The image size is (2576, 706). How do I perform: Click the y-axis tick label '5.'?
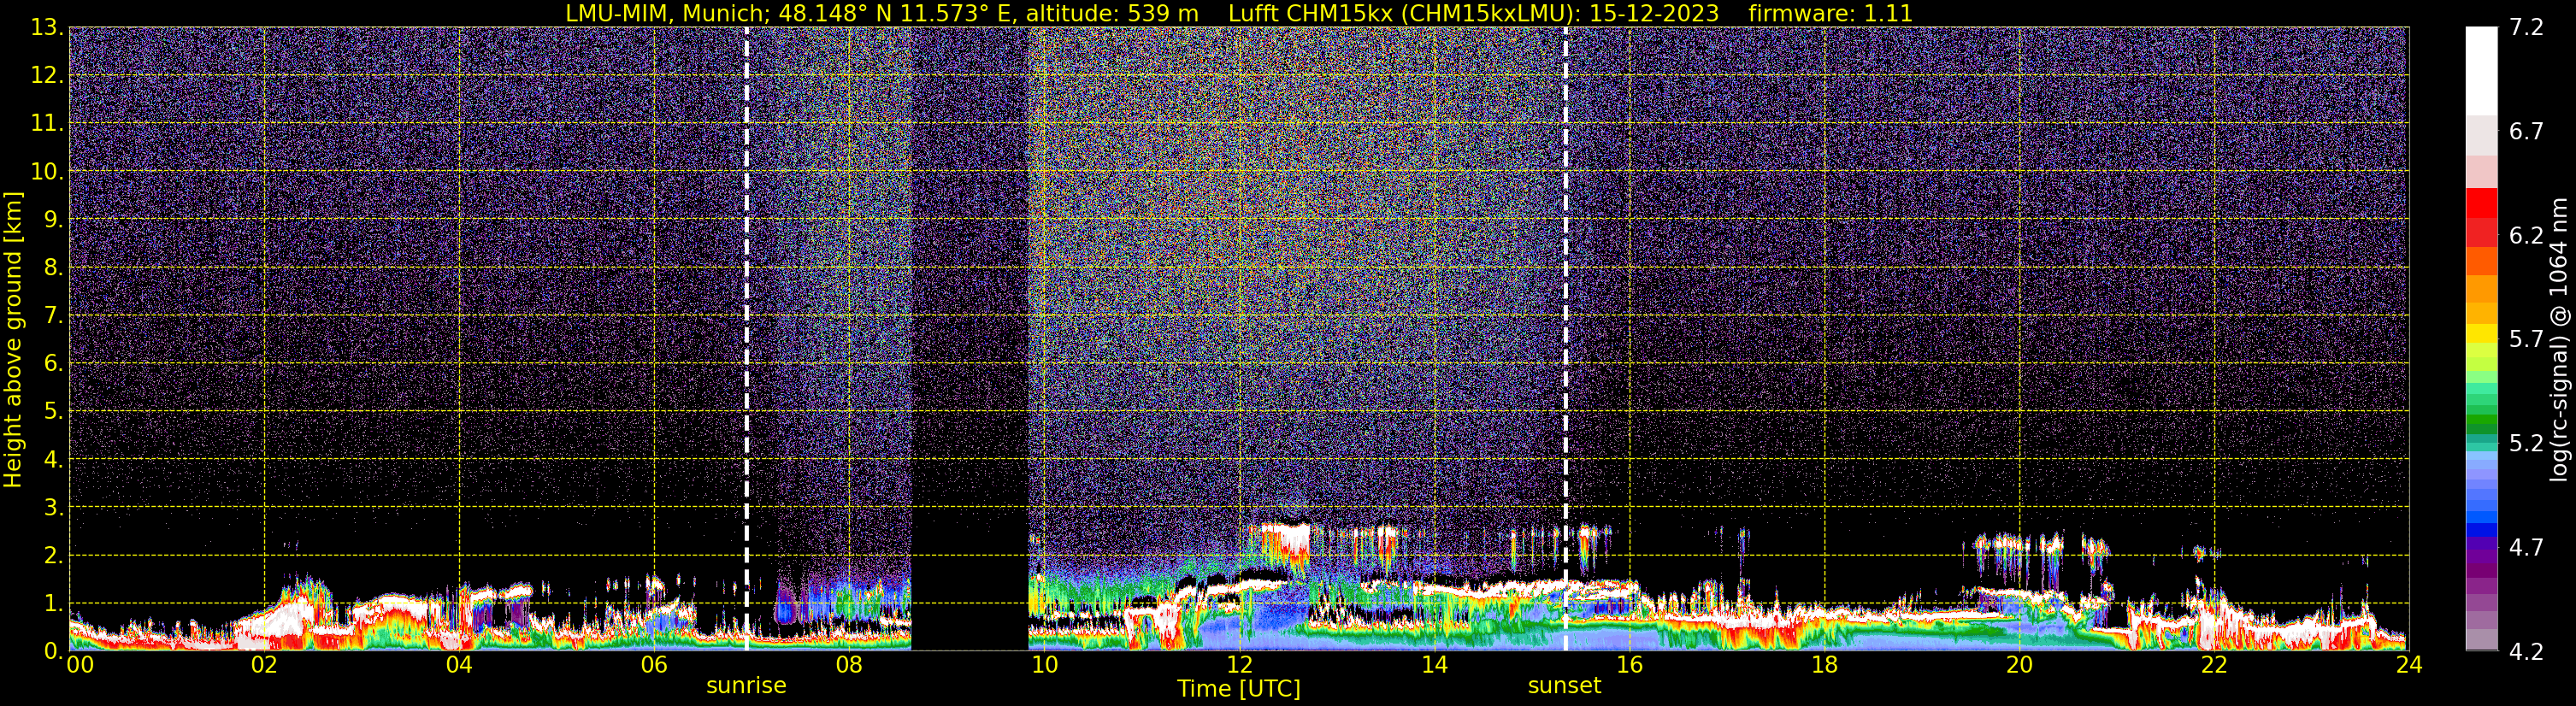[x=53, y=412]
